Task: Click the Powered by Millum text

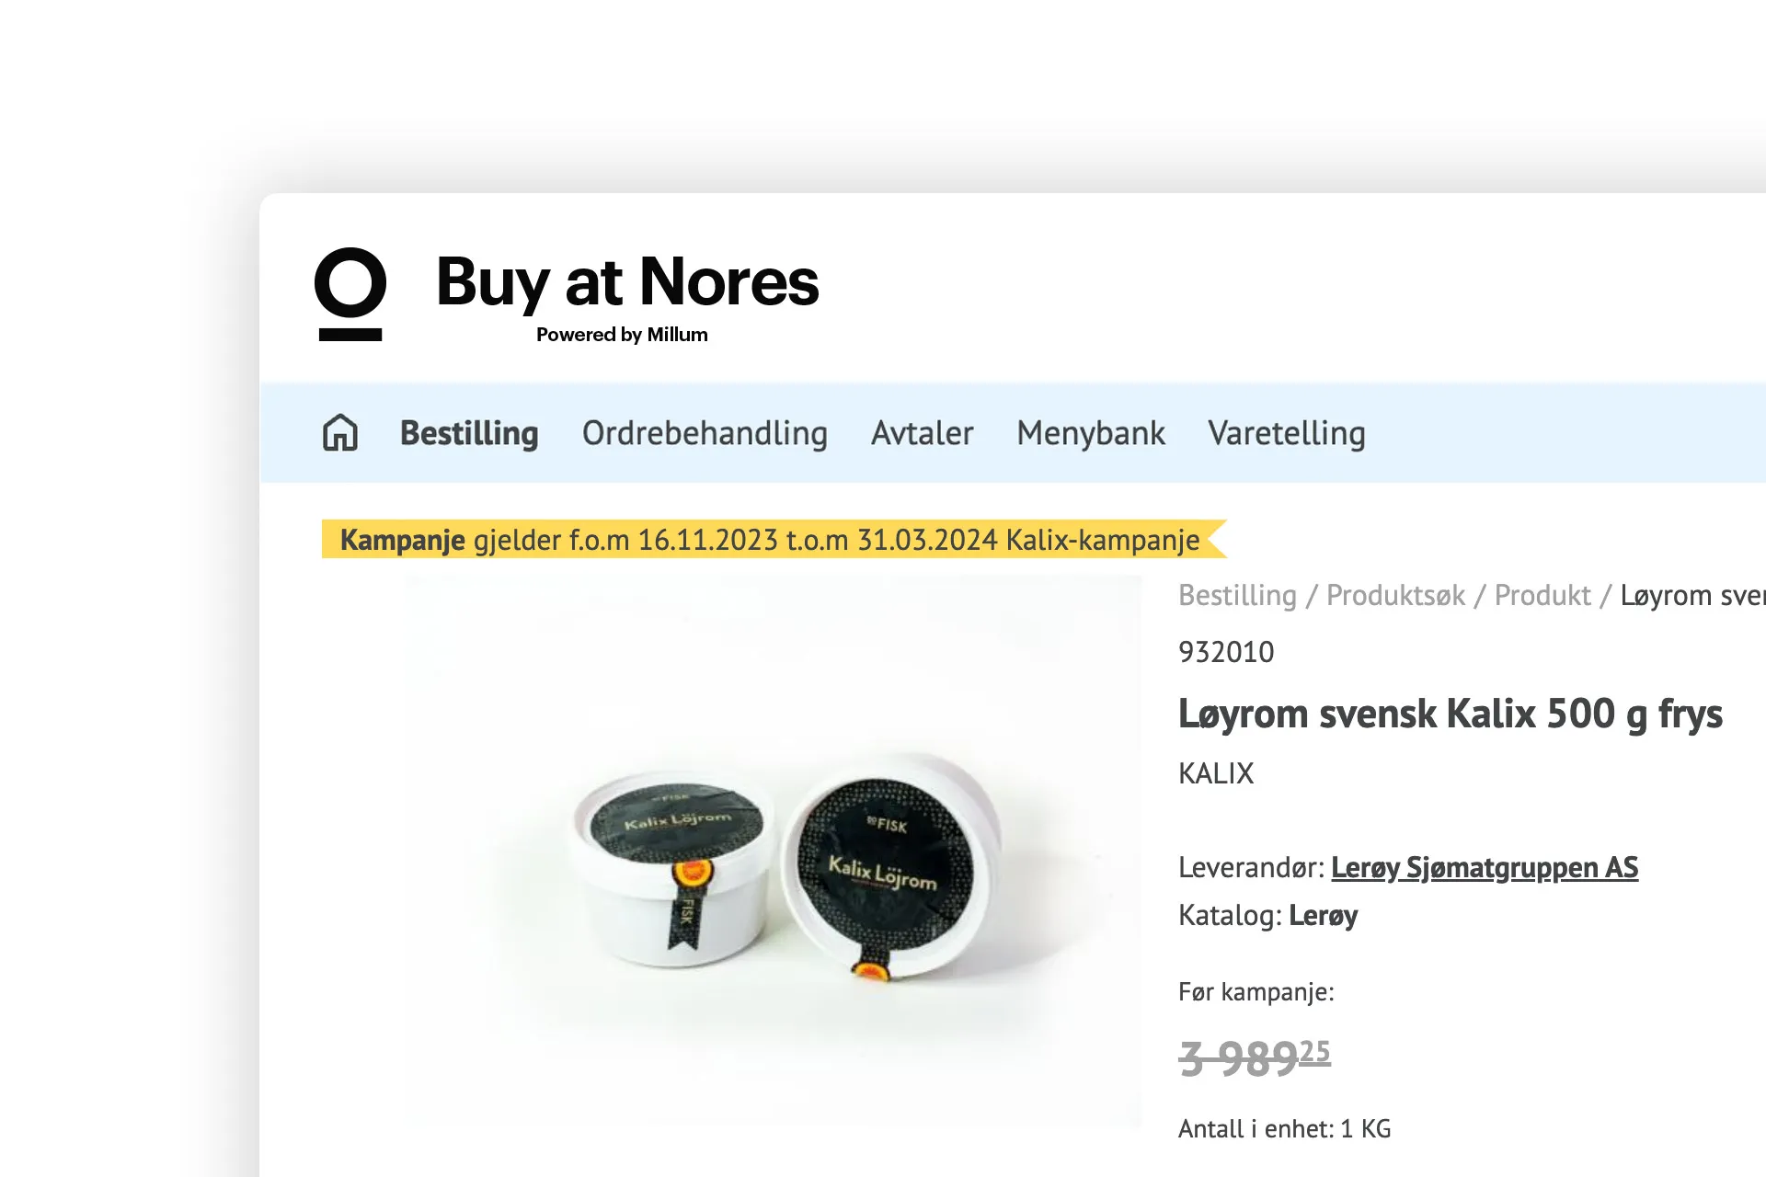Action: click(x=622, y=335)
